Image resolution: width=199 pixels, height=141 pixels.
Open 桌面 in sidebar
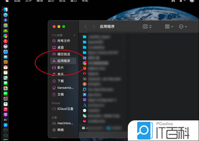click(x=63, y=47)
